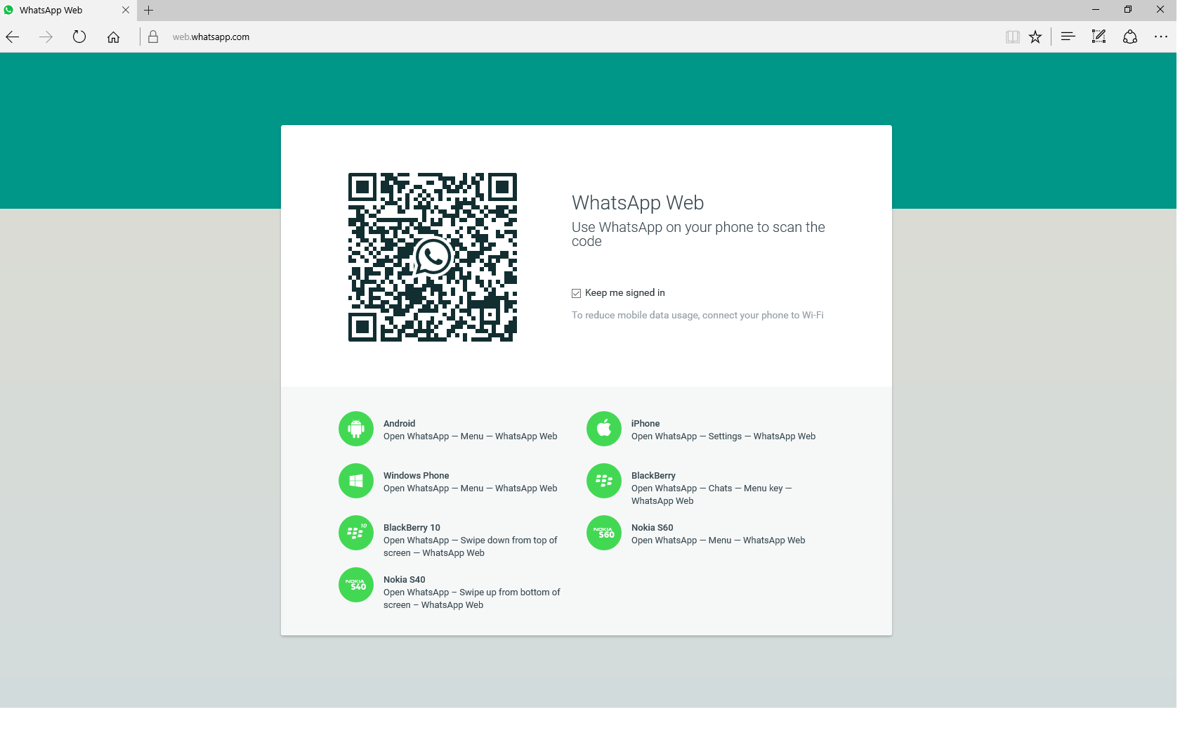Click the browser forward arrow

point(46,37)
